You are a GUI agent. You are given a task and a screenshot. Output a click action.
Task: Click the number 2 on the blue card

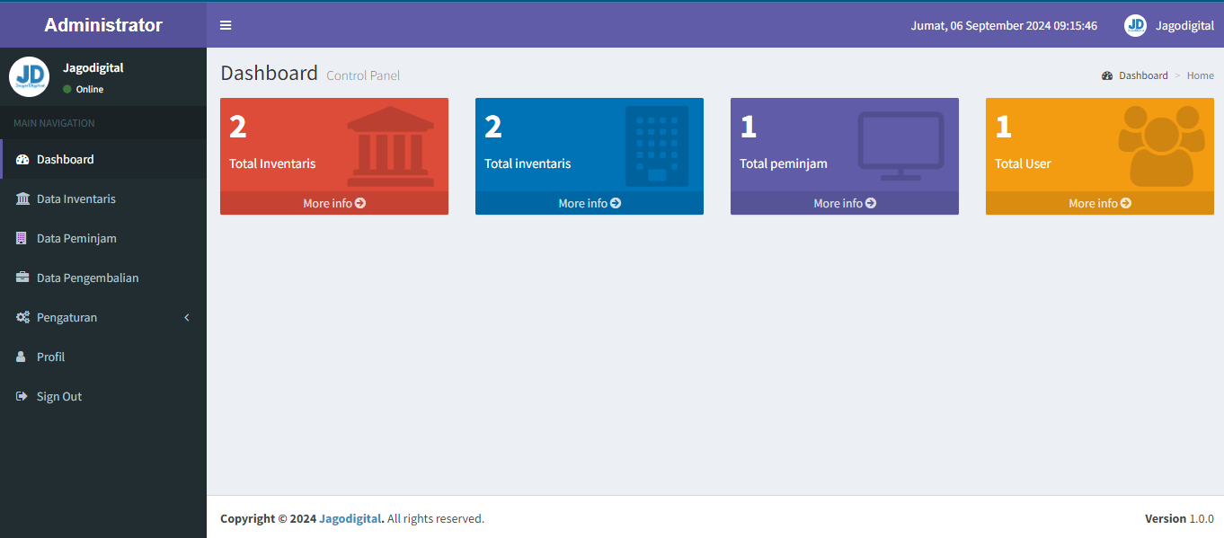(493, 127)
